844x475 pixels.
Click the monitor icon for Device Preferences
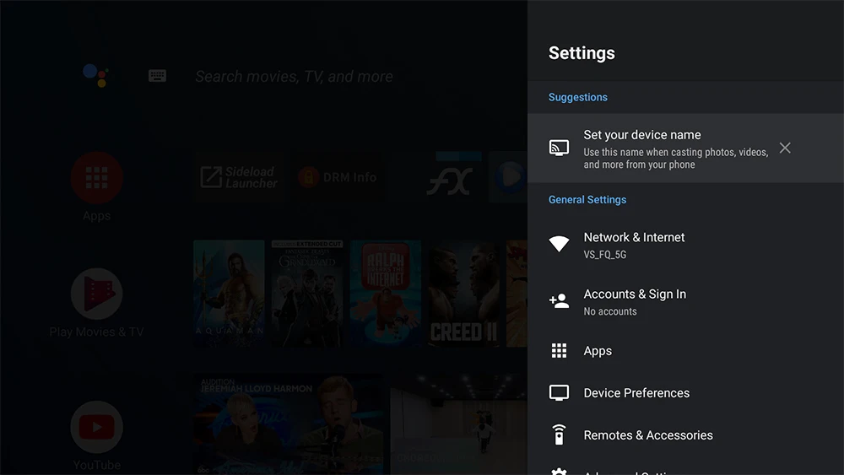(x=559, y=392)
